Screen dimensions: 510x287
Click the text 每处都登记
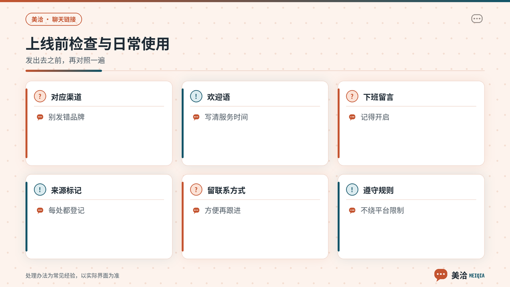pos(66,210)
